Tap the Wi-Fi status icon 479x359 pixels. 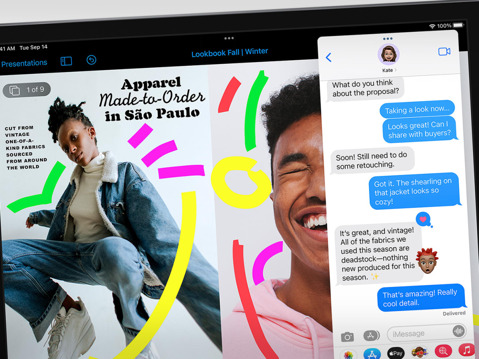(x=432, y=26)
